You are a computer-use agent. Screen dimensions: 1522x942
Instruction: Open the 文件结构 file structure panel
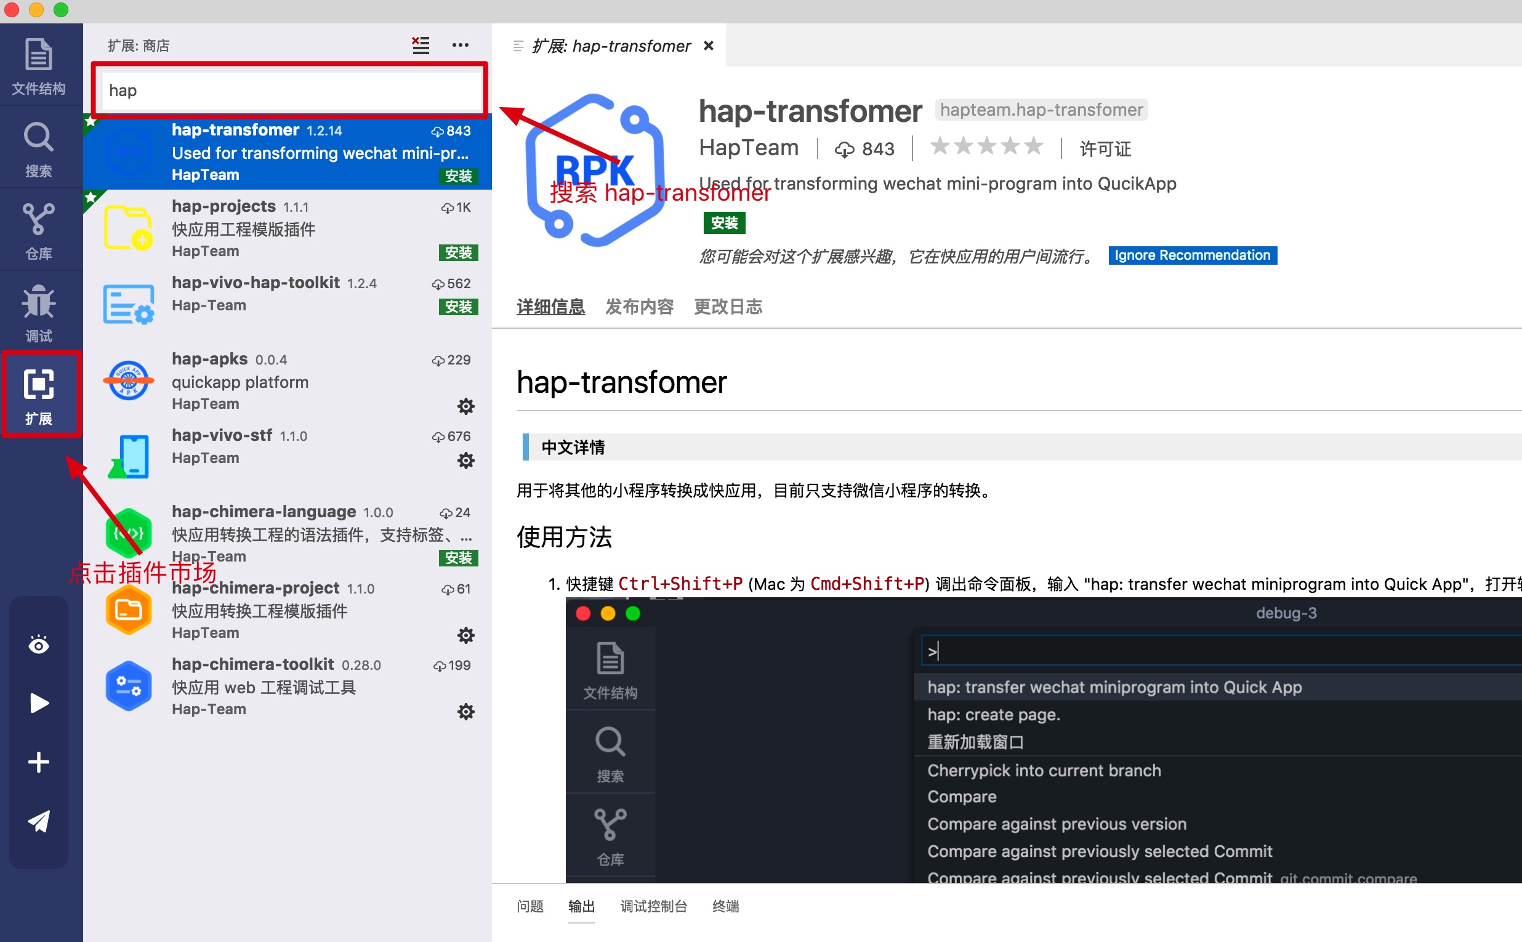click(x=39, y=66)
